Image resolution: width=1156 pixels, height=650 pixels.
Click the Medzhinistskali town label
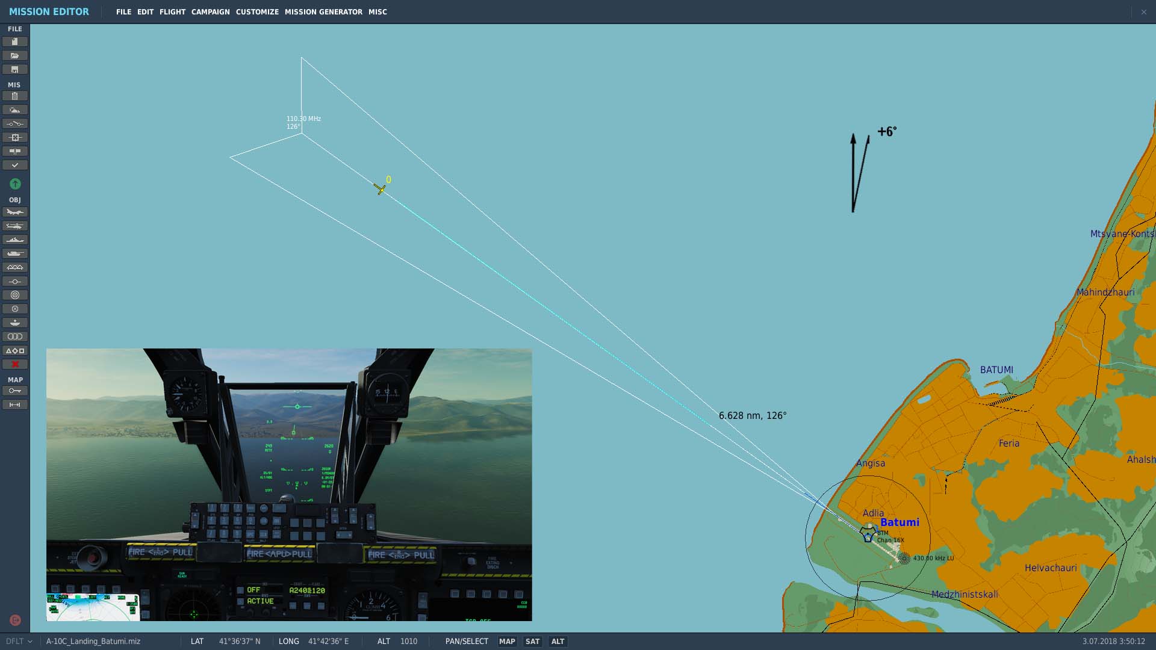[965, 594]
